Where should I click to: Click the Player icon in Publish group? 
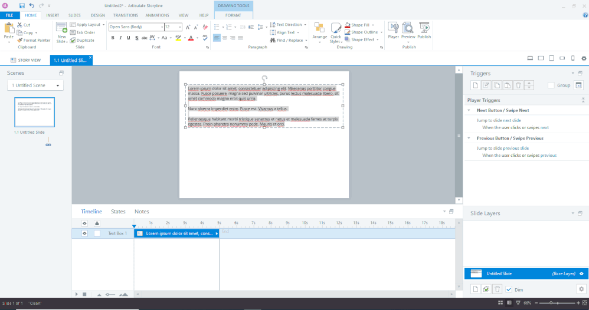pyautogui.click(x=393, y=30)
